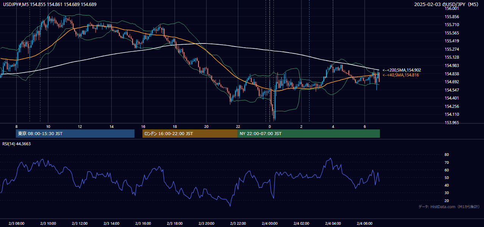Click price axis value 155.856
The height and width of the screenshot is (227, 484).
(452, 17)
